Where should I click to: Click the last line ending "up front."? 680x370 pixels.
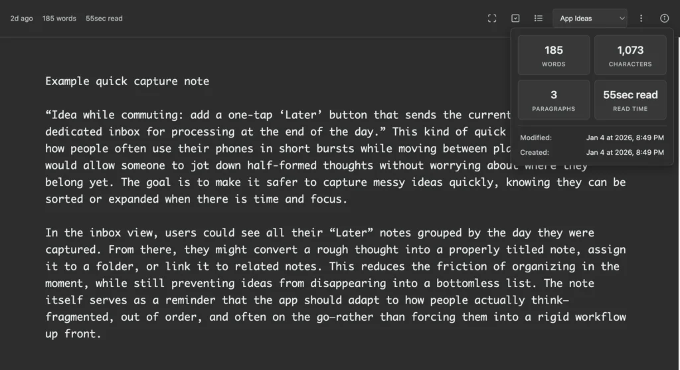click(x=73, y=334)
